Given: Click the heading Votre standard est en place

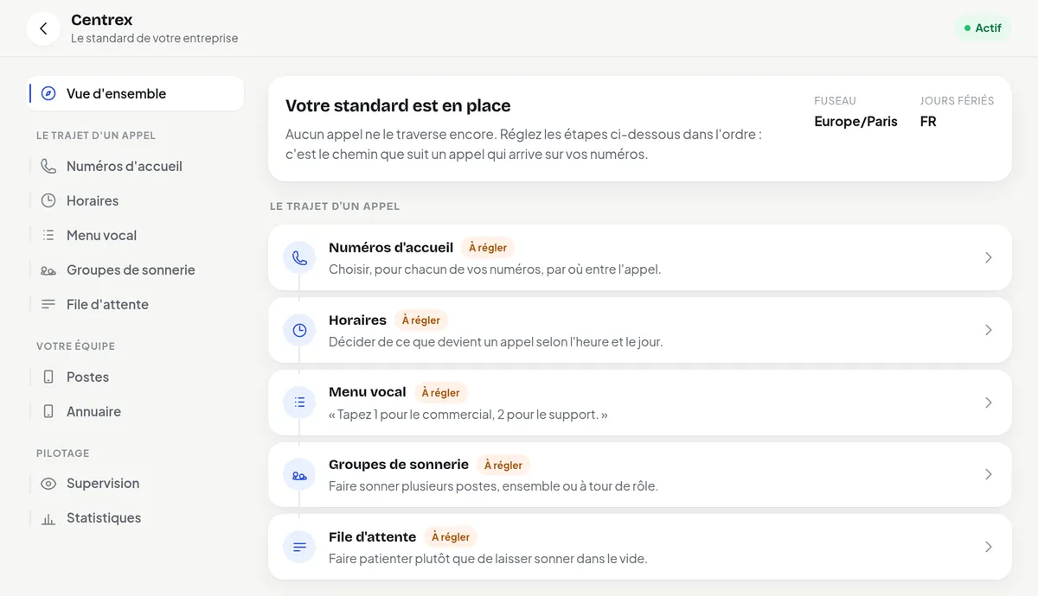Looking at the screenshot, I should pyautogui.click(x=398, y=106).
